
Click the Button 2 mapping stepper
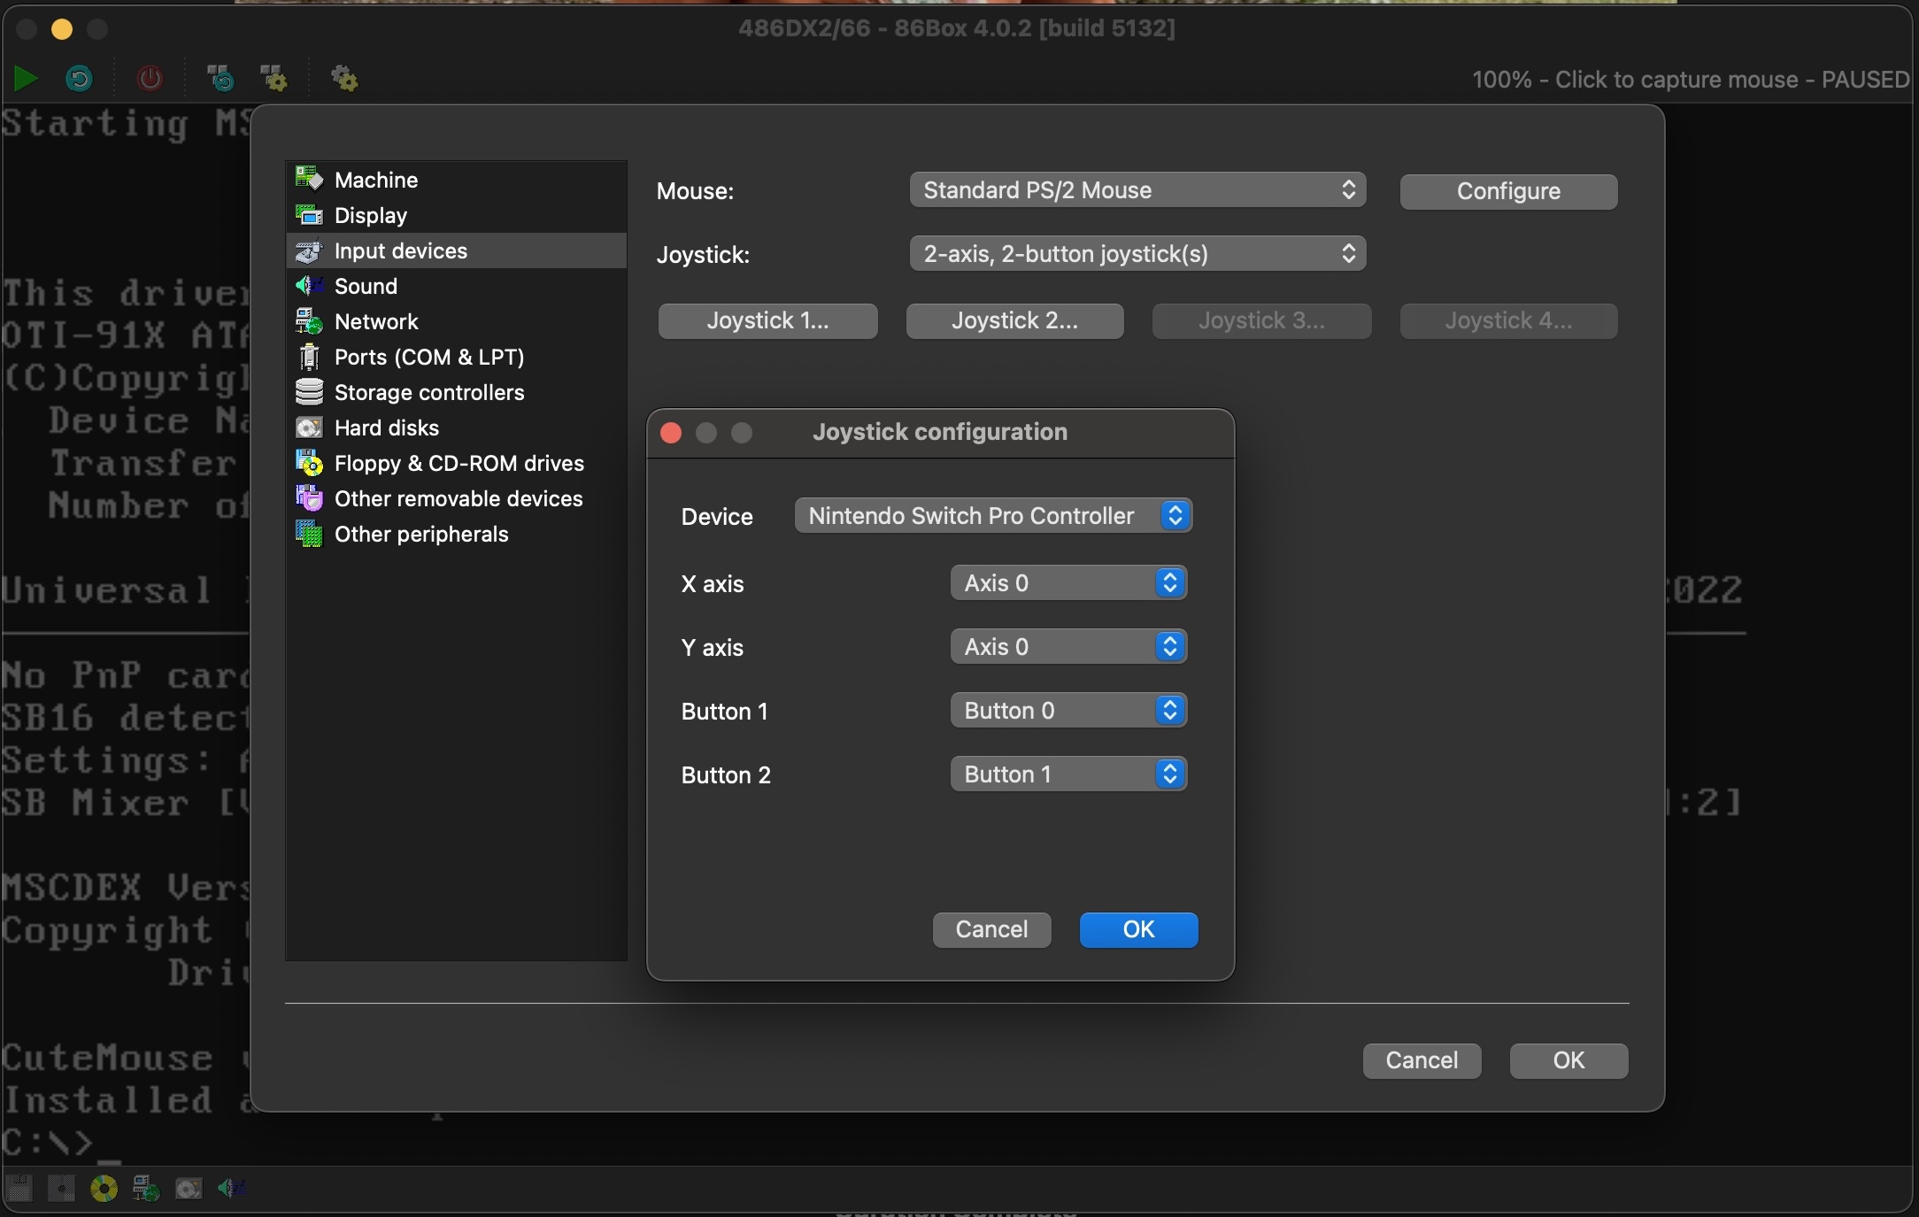1169,774
